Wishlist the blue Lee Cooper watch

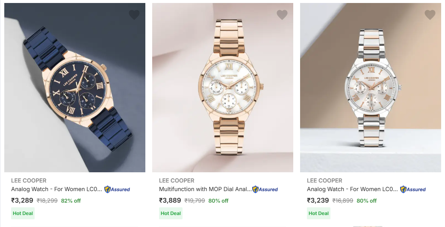134,15
